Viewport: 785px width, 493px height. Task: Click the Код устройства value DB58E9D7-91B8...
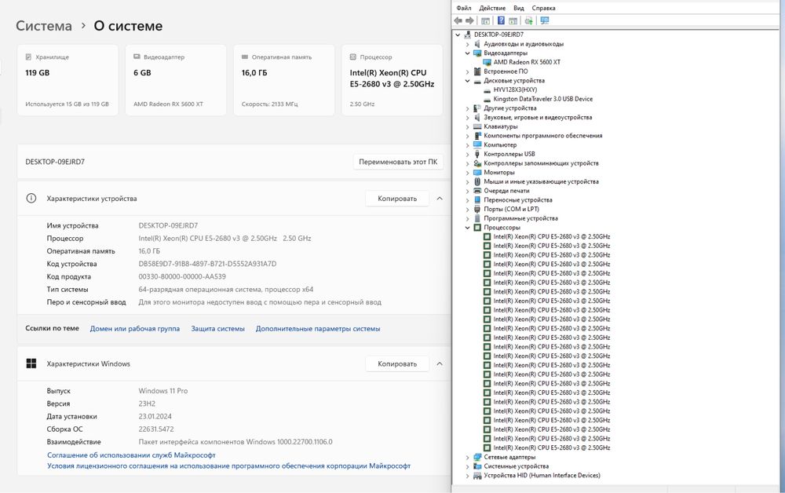point(207,264)
